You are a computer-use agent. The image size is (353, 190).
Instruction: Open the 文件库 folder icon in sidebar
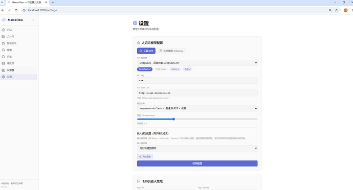coord(4,36)
